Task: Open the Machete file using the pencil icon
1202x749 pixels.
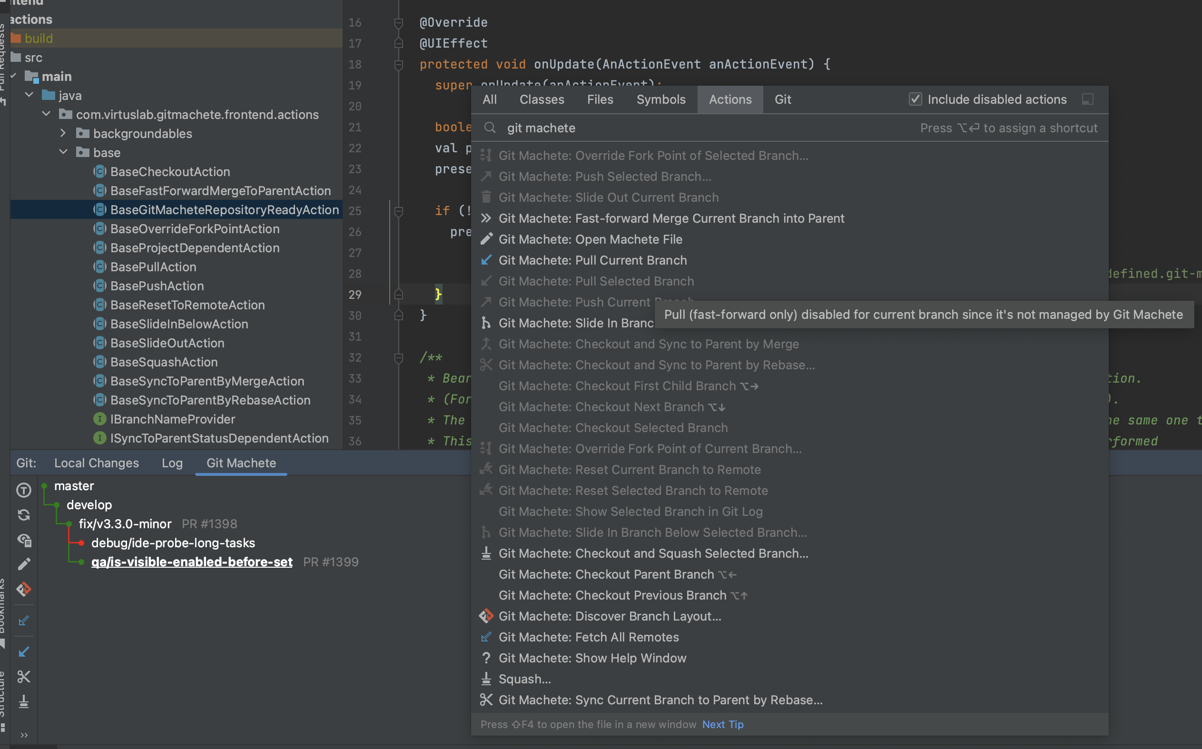Action: point(23,564)
